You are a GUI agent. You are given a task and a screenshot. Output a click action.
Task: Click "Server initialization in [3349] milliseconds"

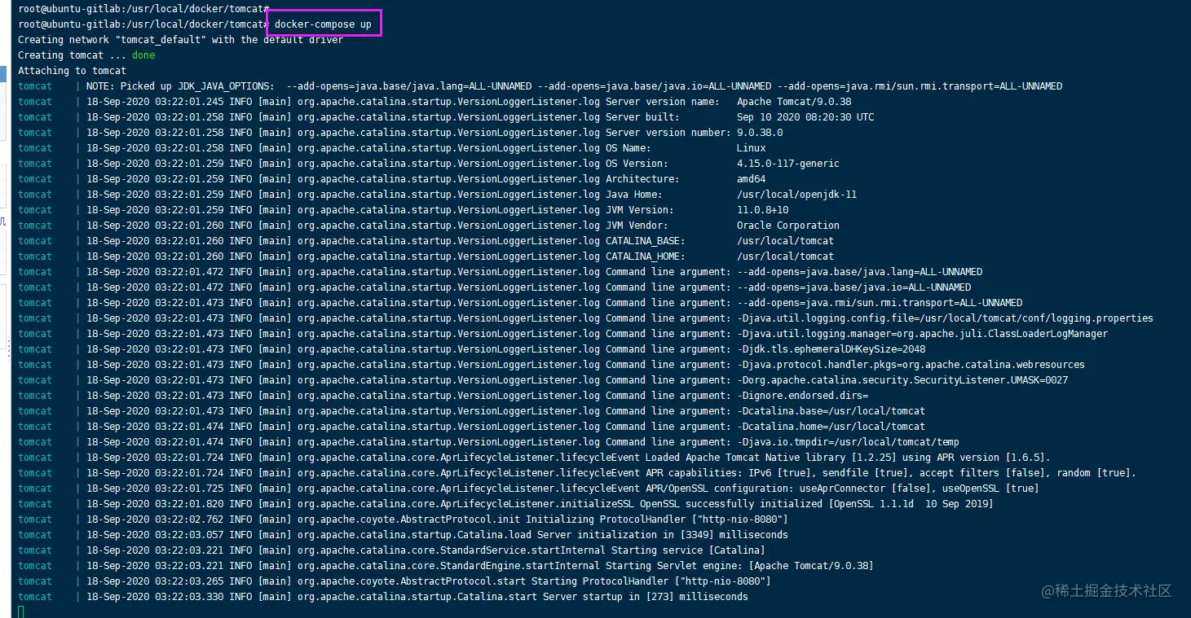[662, 535]
